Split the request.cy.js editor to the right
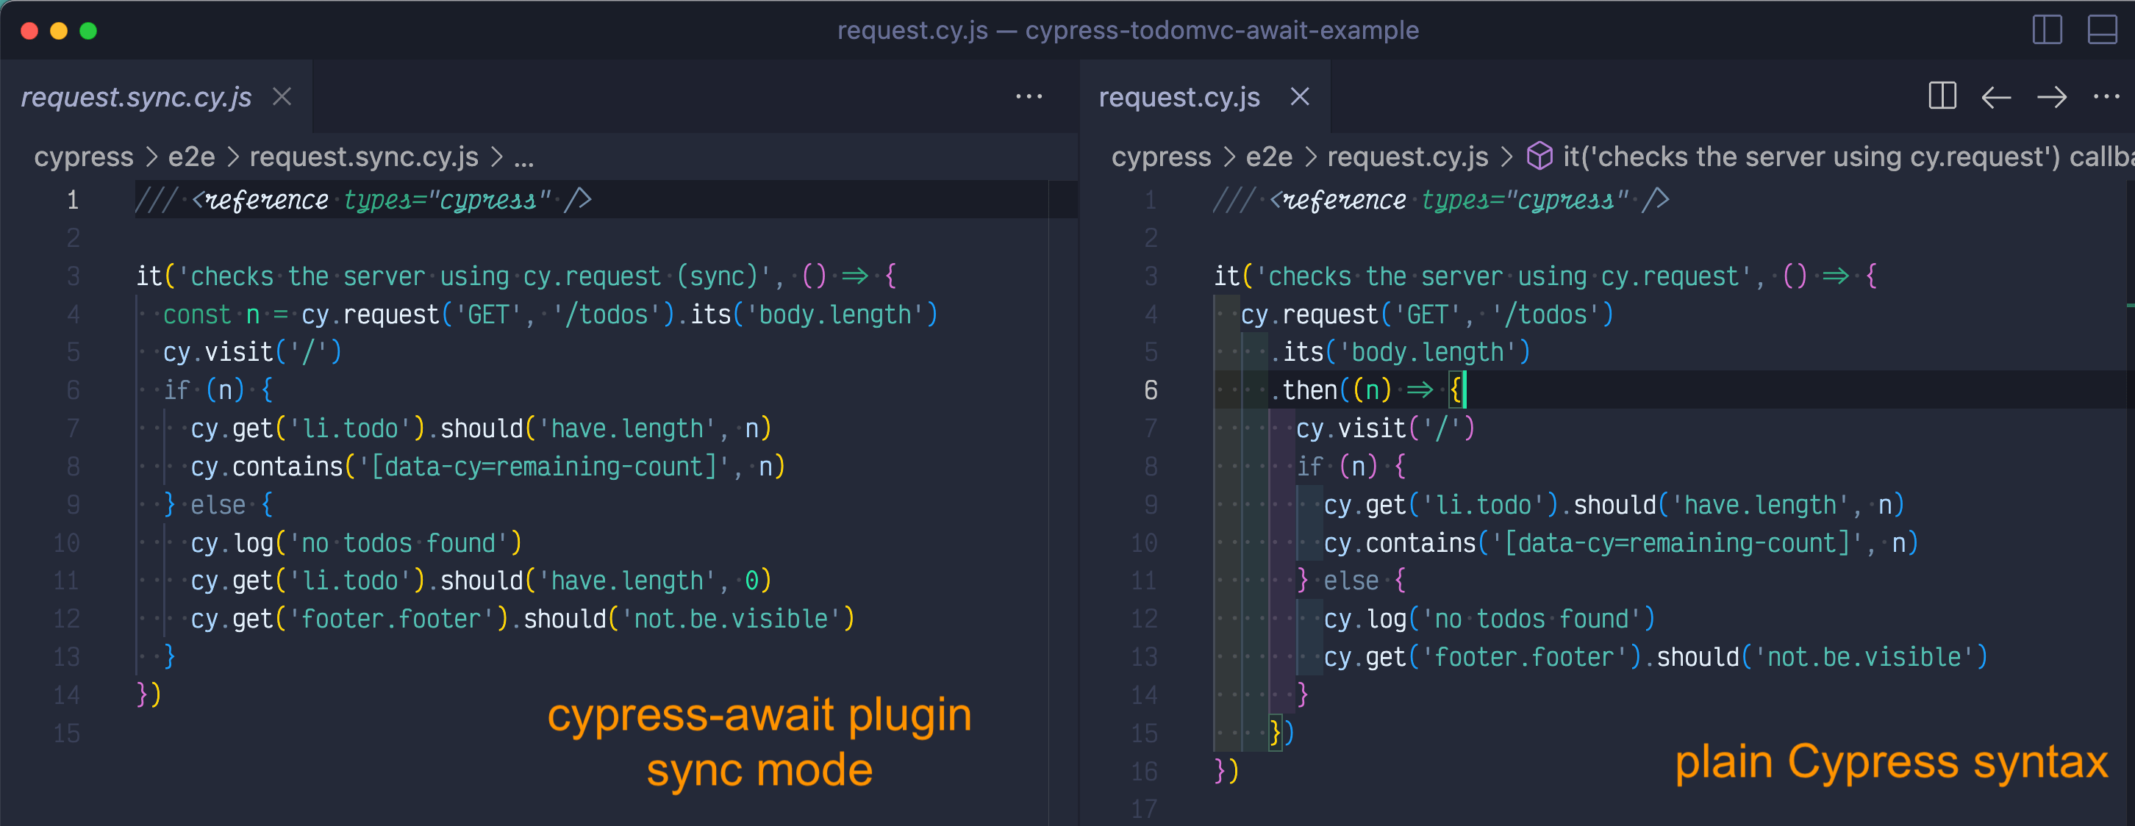 tap(1941, 96)
